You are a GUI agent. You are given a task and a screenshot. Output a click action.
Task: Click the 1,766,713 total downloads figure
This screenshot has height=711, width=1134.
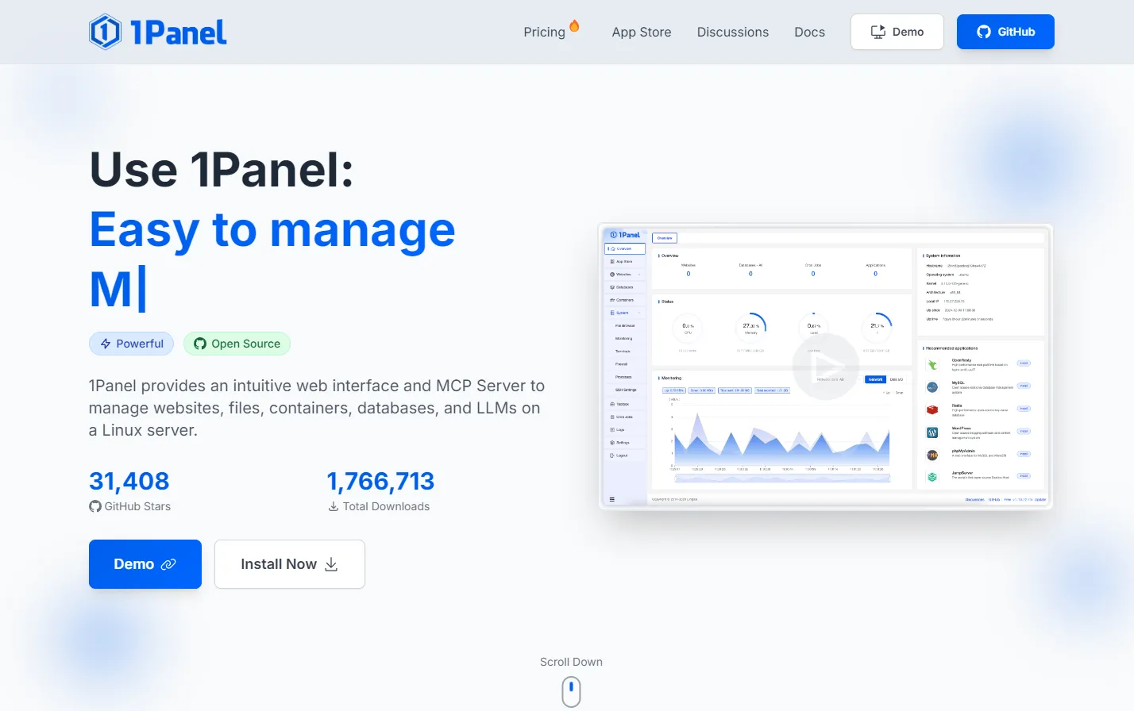click(x=380, y=481)
